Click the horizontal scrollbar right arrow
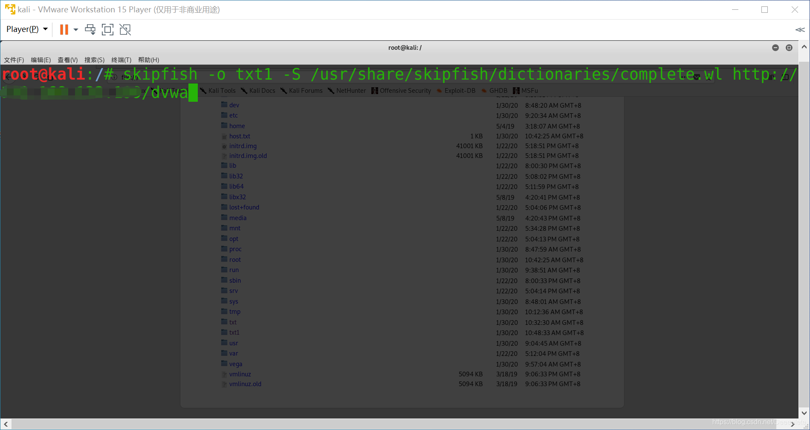 pos(793,424)
